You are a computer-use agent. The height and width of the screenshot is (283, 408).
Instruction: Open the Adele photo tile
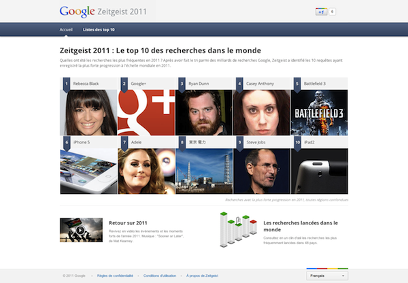click(x=146, y=171)
